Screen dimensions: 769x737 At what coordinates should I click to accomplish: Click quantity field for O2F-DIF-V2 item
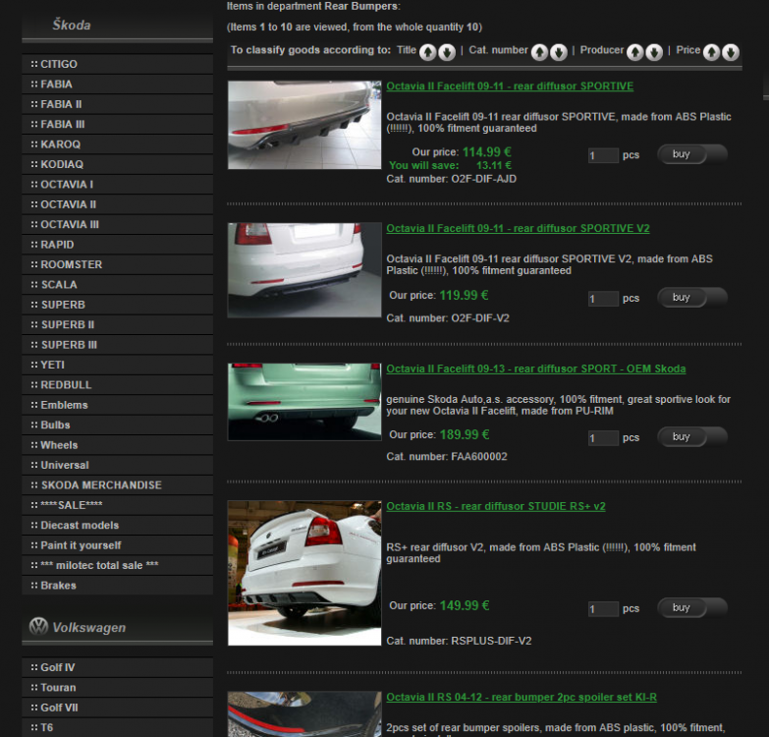(x=603, y=299)
